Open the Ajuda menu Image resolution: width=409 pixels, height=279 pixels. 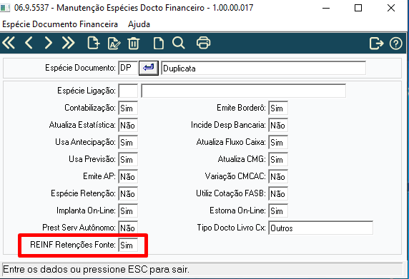139,24
